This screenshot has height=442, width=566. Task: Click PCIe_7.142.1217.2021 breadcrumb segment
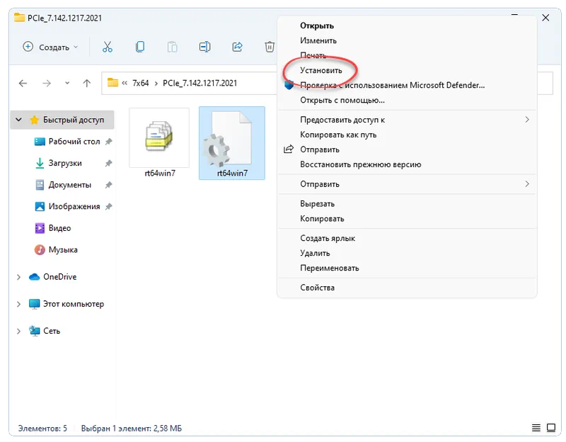[x=200, y=83]
